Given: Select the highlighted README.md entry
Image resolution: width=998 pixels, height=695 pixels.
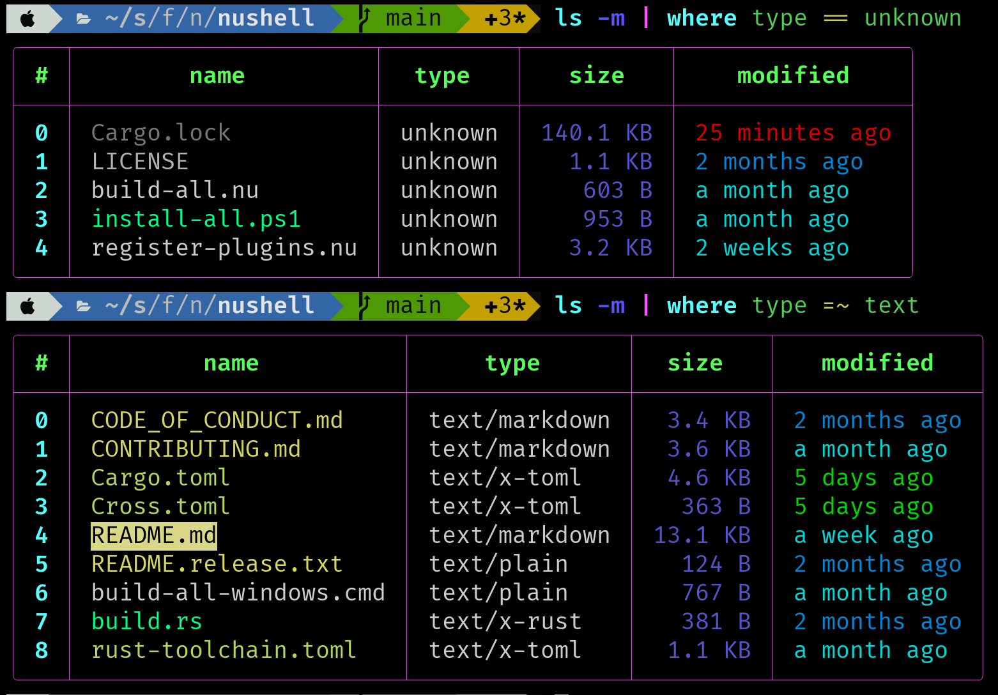Looking at the screenshot, I should [153, 535].
